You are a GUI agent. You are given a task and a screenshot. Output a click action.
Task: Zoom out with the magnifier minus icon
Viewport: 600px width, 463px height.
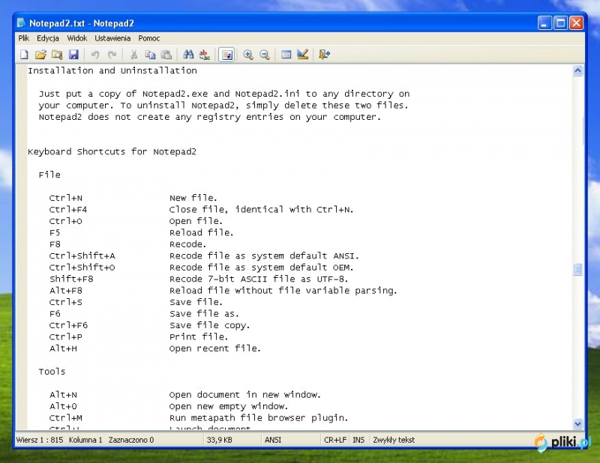265,55
